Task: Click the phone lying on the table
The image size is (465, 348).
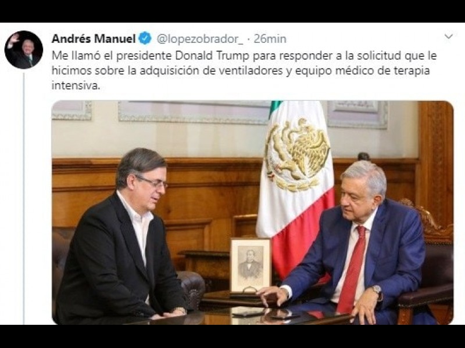Action: point(249,314)
